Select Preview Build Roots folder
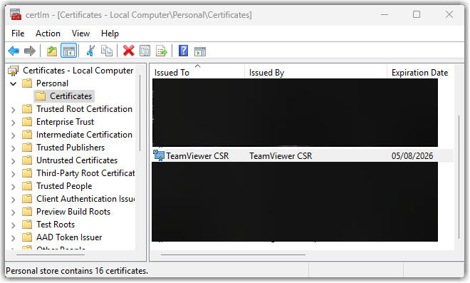Viewport: 470px width, 283px height. (73, 212)
